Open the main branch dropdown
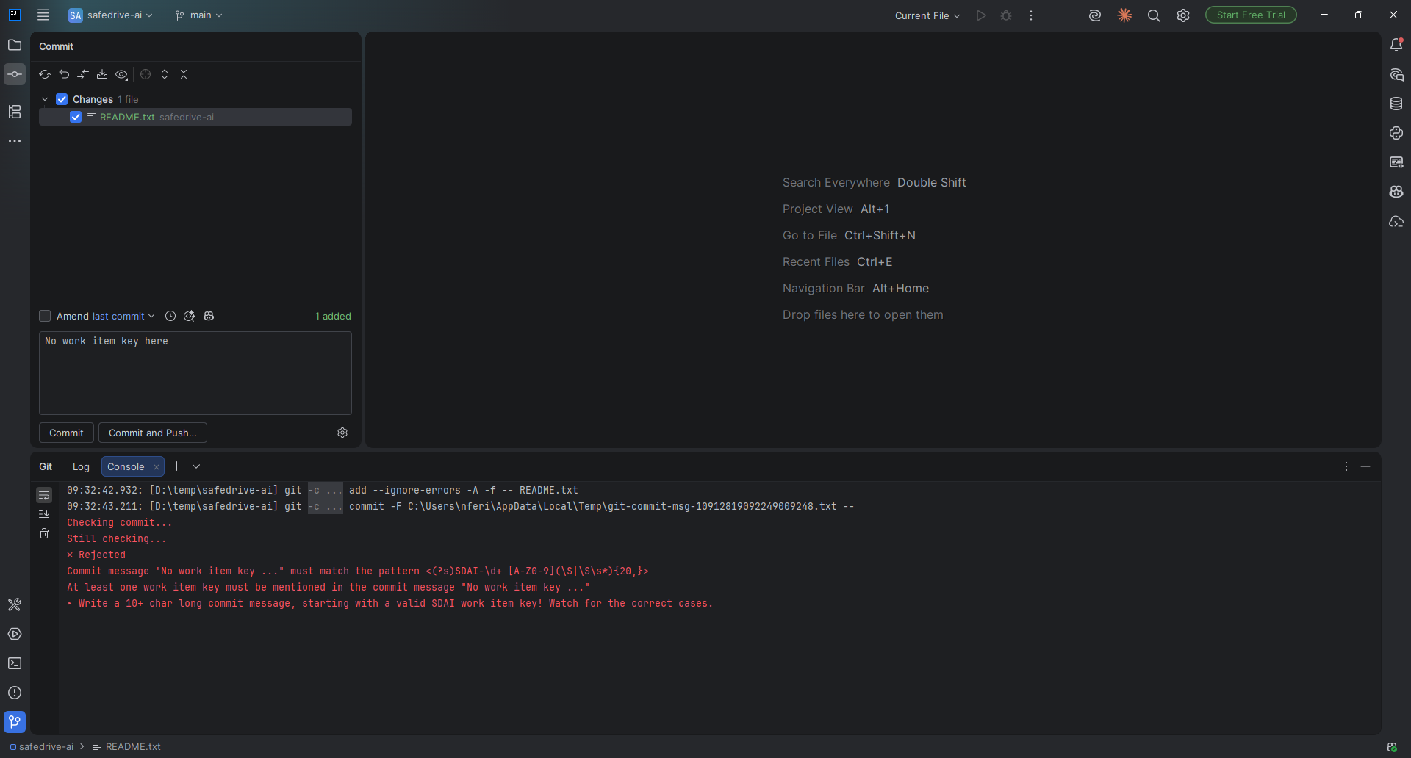1411x758 pixels. (x=198, y=15)
